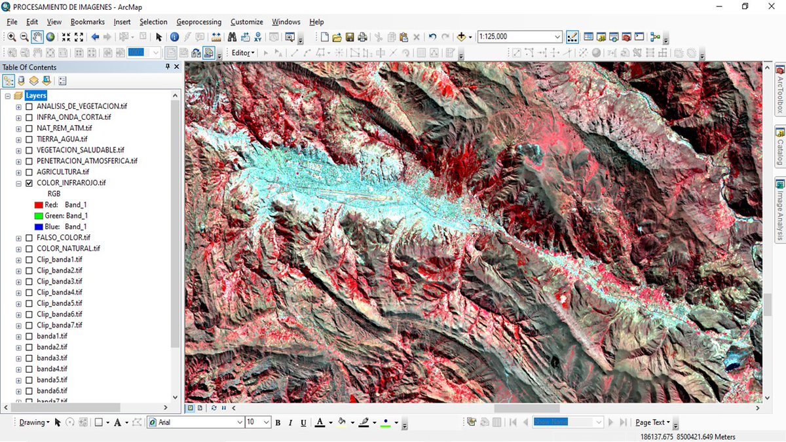Screen dimensions: 786x442
Task: Open the font size dropdown
Action: click(267, 422)
